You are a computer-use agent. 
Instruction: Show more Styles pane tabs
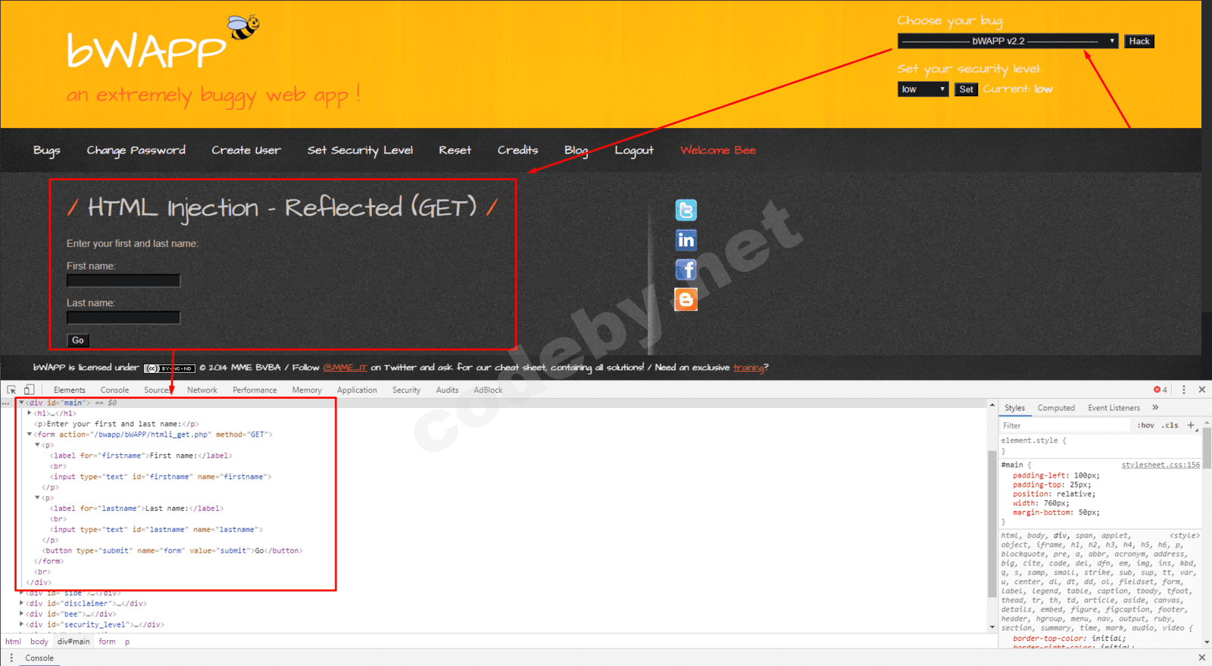[x=1155, y=408]
